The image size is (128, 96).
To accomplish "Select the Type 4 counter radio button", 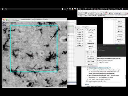I will click(x=76, y=37).
